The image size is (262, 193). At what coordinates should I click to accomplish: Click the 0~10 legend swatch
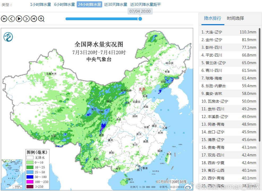(x=30, y=162)
